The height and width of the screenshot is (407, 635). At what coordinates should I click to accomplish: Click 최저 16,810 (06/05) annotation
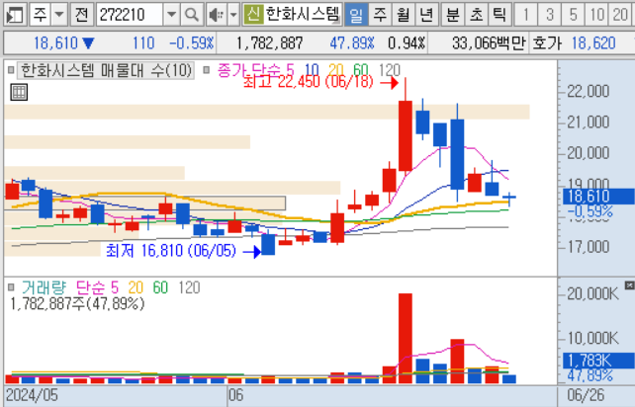[170, 251]
